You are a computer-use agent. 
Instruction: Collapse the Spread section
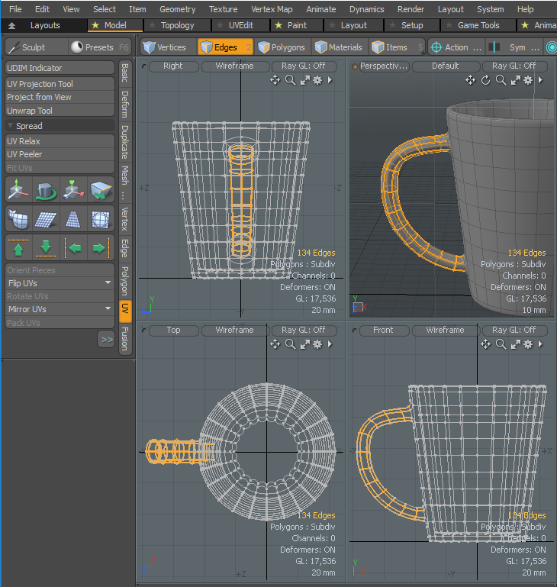pyautogui.click(x=29, y=126)
